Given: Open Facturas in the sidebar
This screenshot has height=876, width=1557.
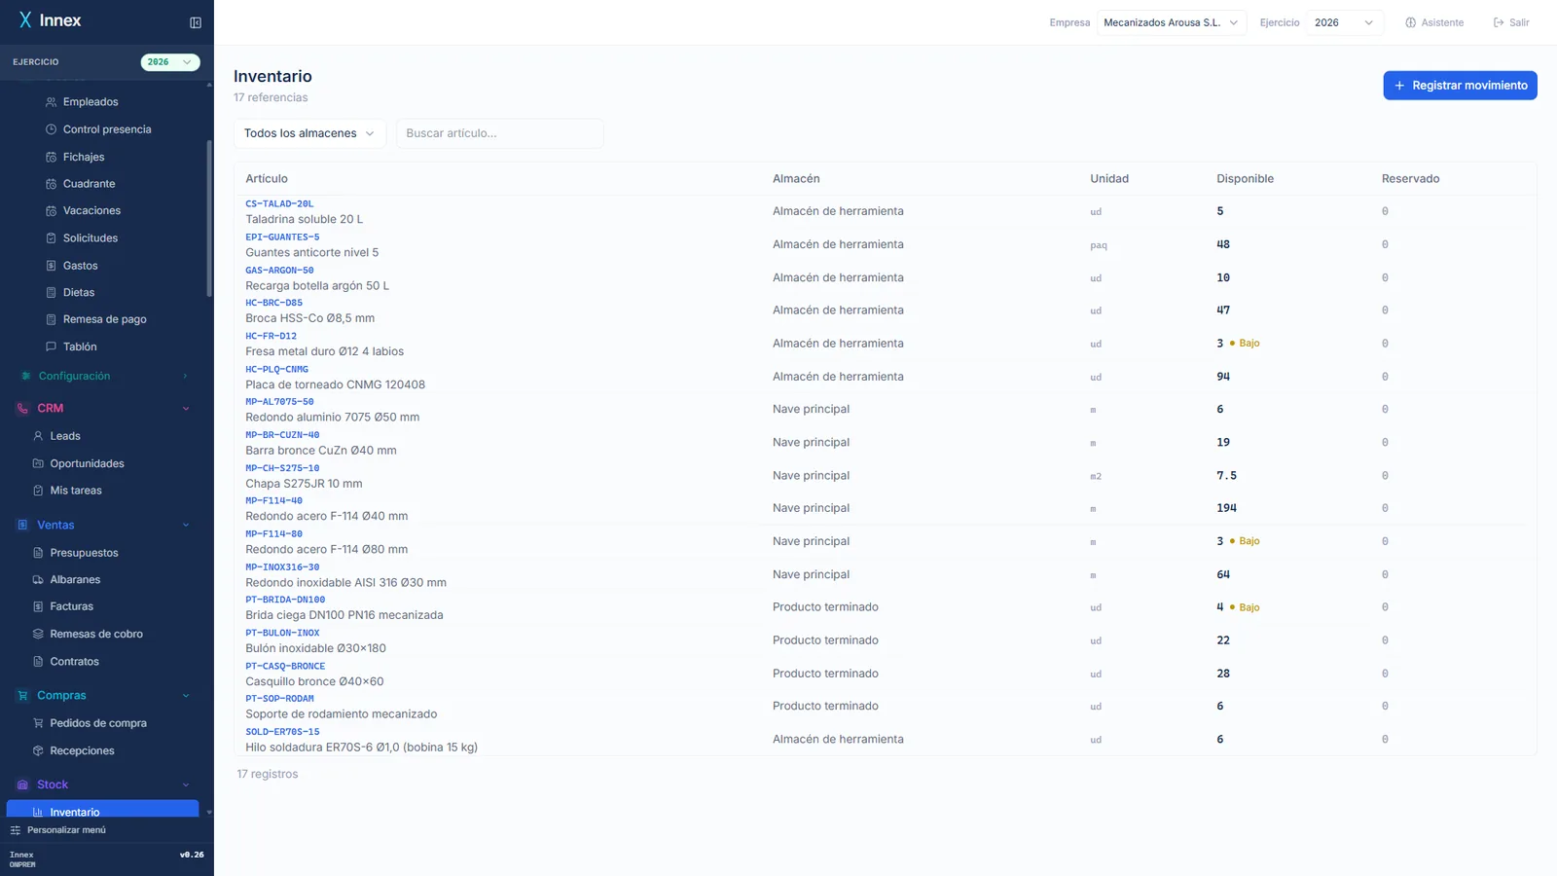Looking at the screenshot, I should (x=71, y=606).
